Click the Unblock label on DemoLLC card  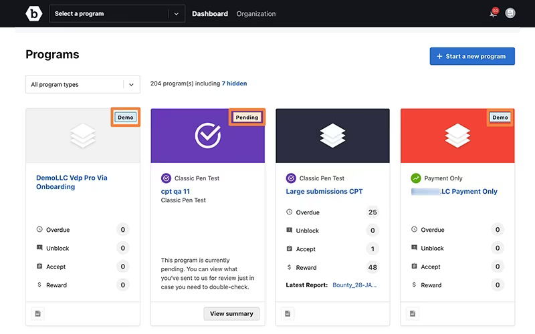tap(58, 248)
